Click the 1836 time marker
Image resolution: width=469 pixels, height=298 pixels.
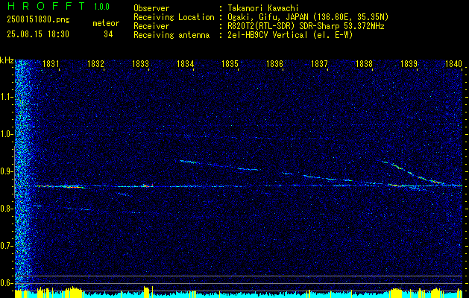274,63
